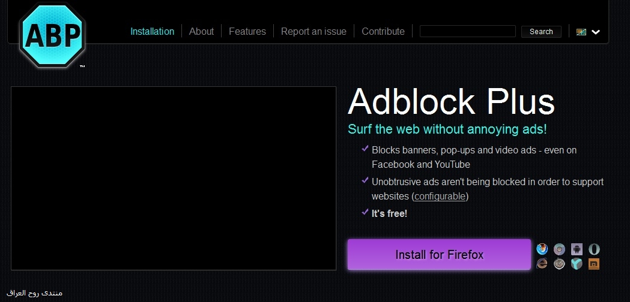The height and width of the screenshot is (302, 630).
Task: Select the Firefox browser icon
Action: 542,249
